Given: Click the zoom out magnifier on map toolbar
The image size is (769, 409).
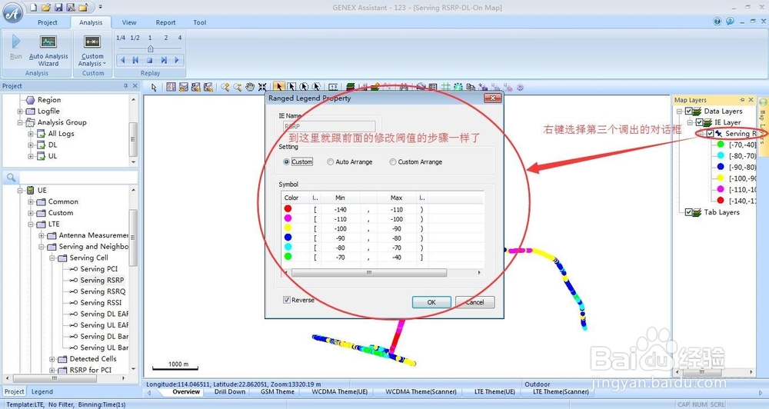Looking at the screenshot, I should pos(238,87).
